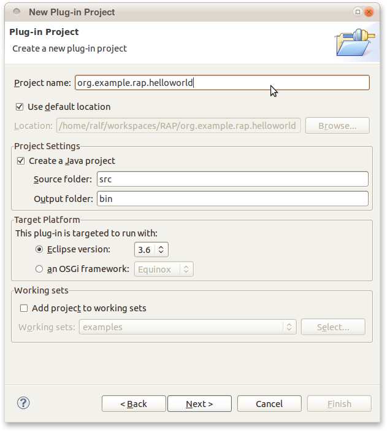This screenshot has height=431, width=387.
Task: Enable Add project to working sets
Action: pos(24,308)
